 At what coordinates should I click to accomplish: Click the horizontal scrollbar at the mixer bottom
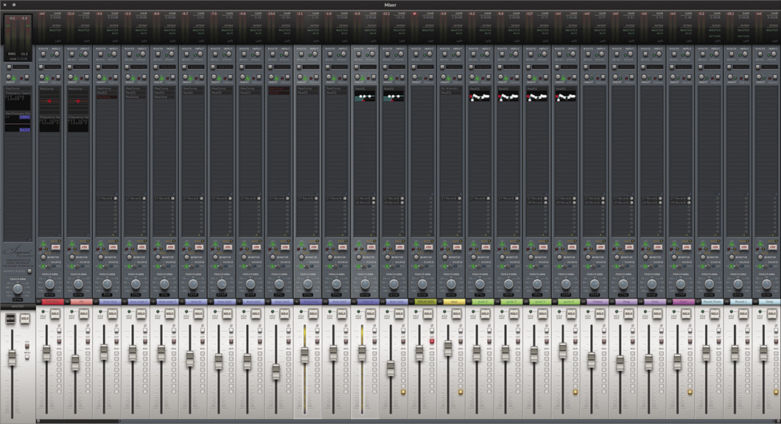point(78,421)
